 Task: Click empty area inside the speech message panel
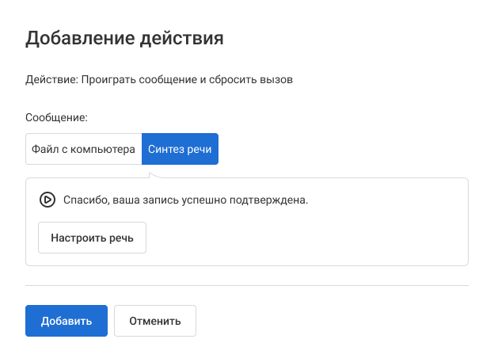tap(317, 238)
